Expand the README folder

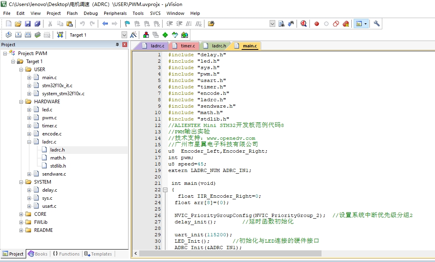(21, 230)
